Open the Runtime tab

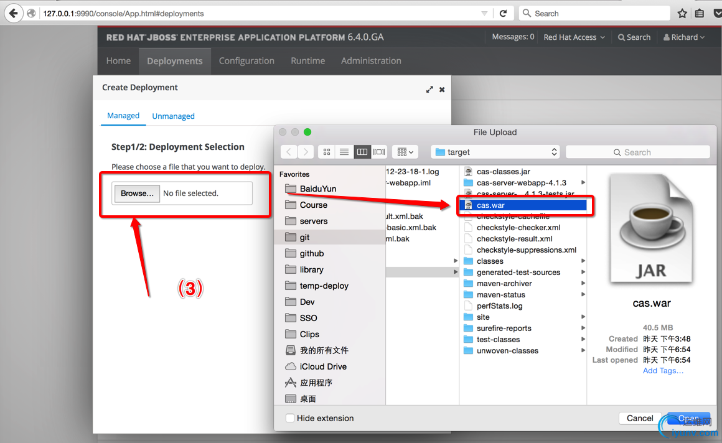tap(307, 61)
